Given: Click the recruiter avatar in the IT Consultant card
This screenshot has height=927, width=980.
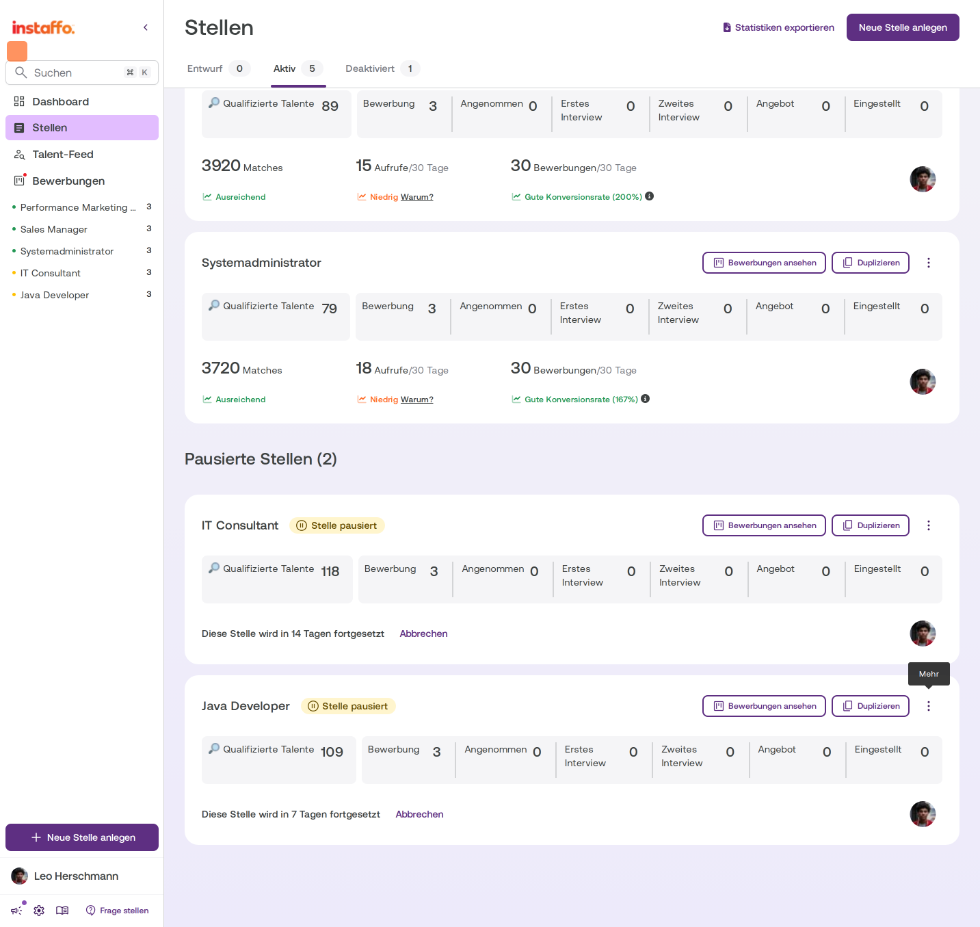Looking at the screenshot, I should point(923,634).
